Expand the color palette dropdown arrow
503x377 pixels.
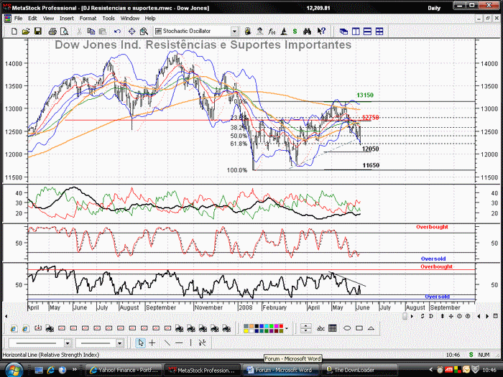[287, 328]
